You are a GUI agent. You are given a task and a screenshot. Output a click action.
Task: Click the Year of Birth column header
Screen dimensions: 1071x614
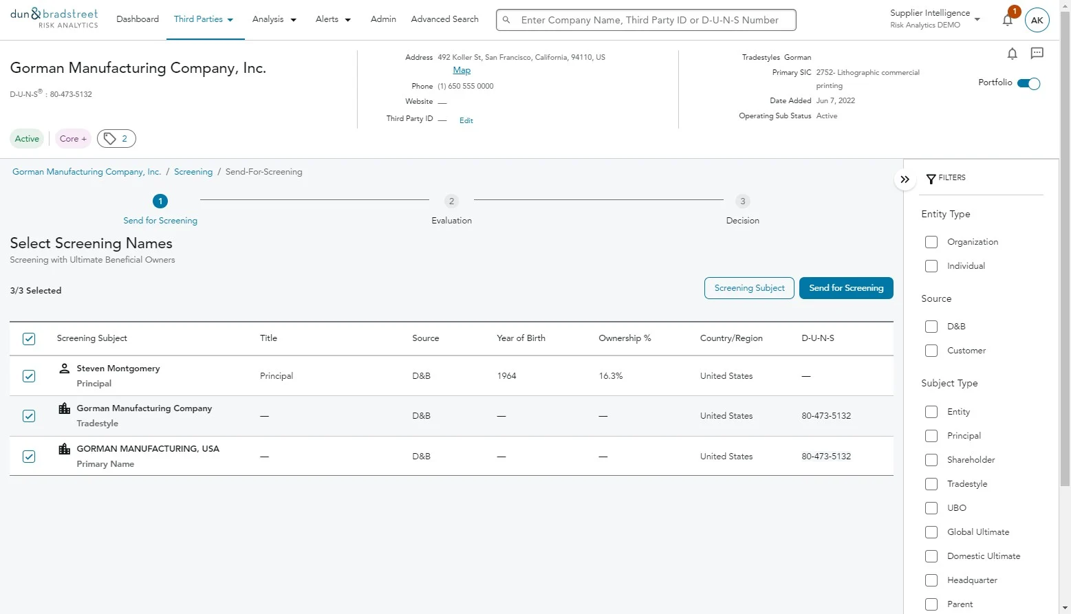tap(521, 338)
